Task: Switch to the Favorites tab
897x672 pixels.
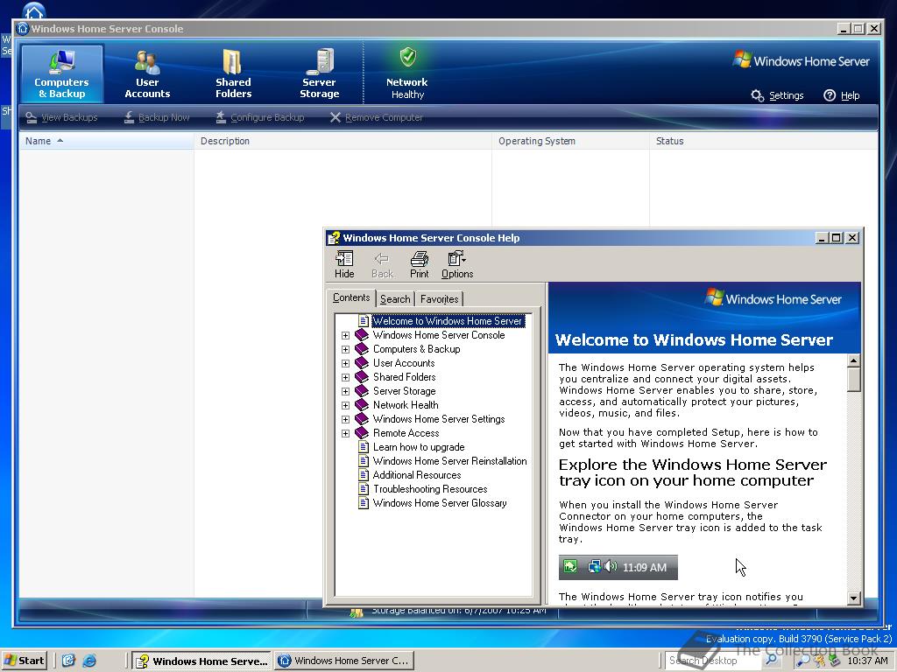Action: [x=440, y=299]
